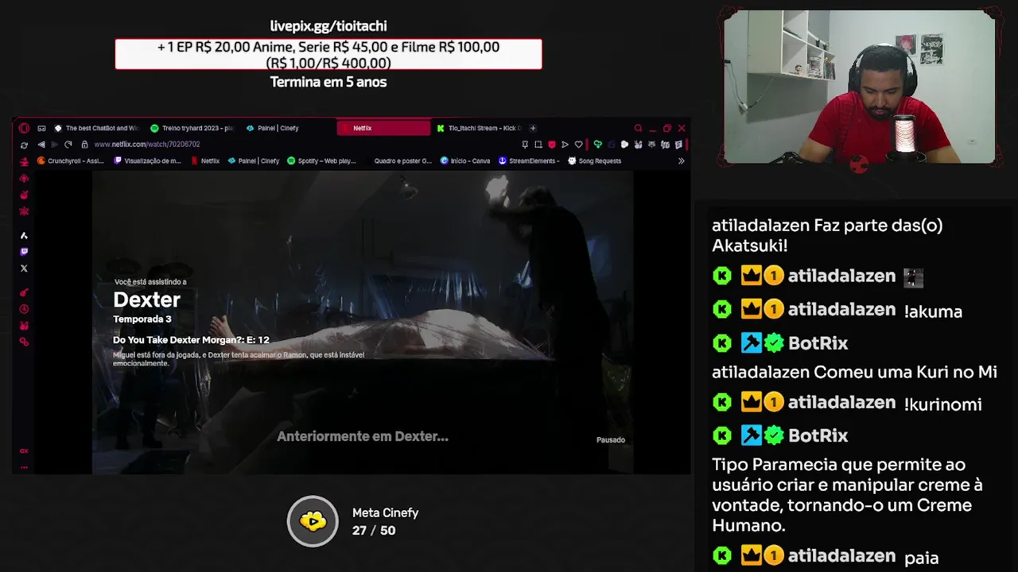This screenshot has width=1018, height=572.
Task: Click the donation goal progress bar
Action: [328, 54]
